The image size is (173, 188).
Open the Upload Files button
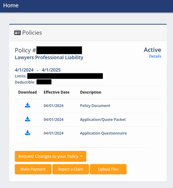(x=108, y=169)
